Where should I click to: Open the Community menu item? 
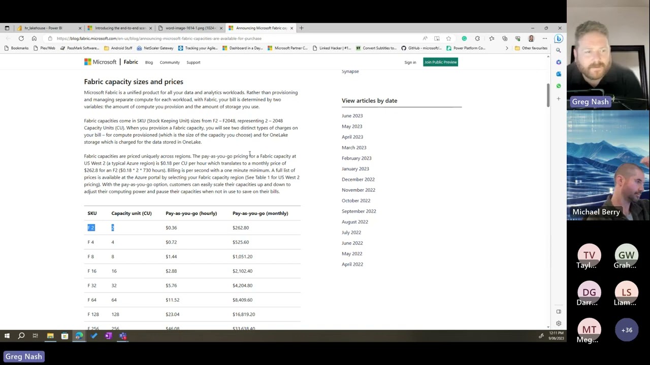[x=170, y=62]
